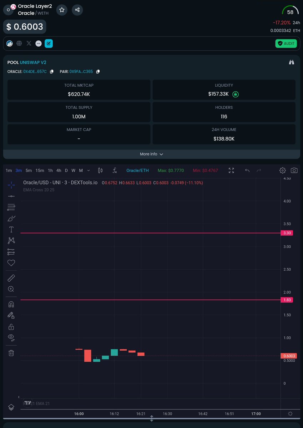The width and height of the screenshot is (303, 428).
Task: Take a chart snapshot camera icon
Action: [294, 170]
